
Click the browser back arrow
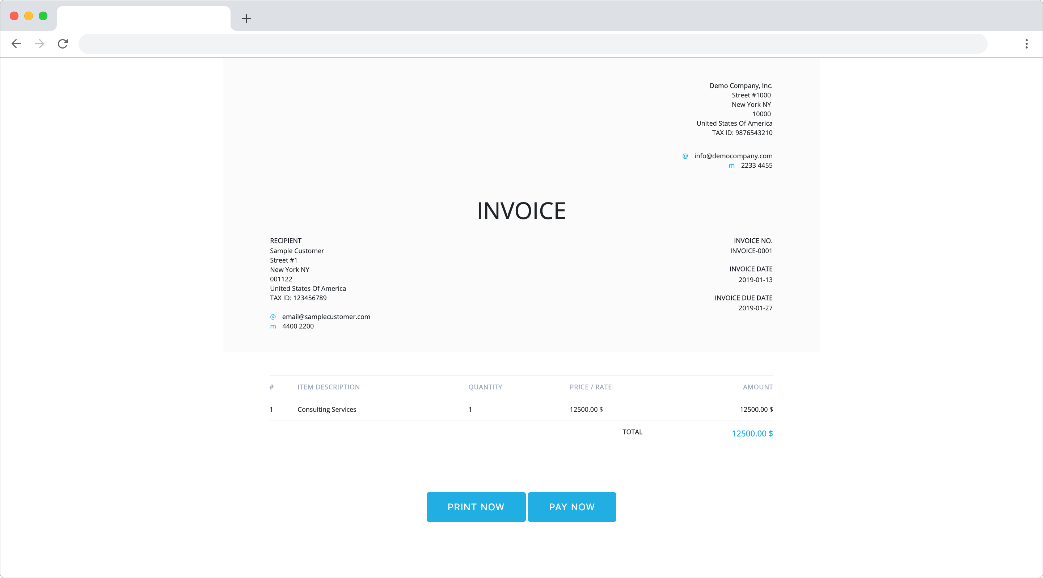(x=16, y=44)
